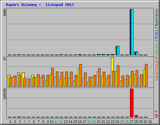The height and width of the screenshot is (125, 160).
Task: Click green day label 5
Action: click(29, 122)
